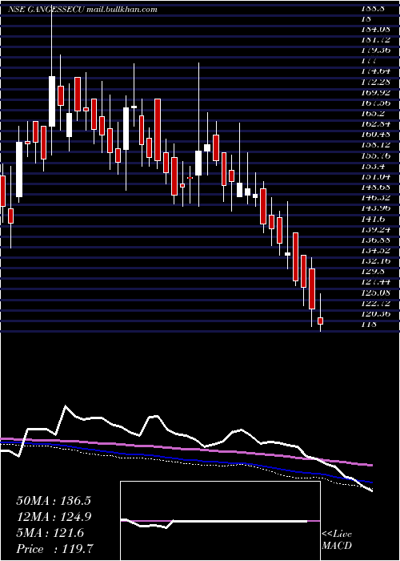Click the <<Live label
The width and height of the screenshot is (400, 561).
click(x=337, y=535)
